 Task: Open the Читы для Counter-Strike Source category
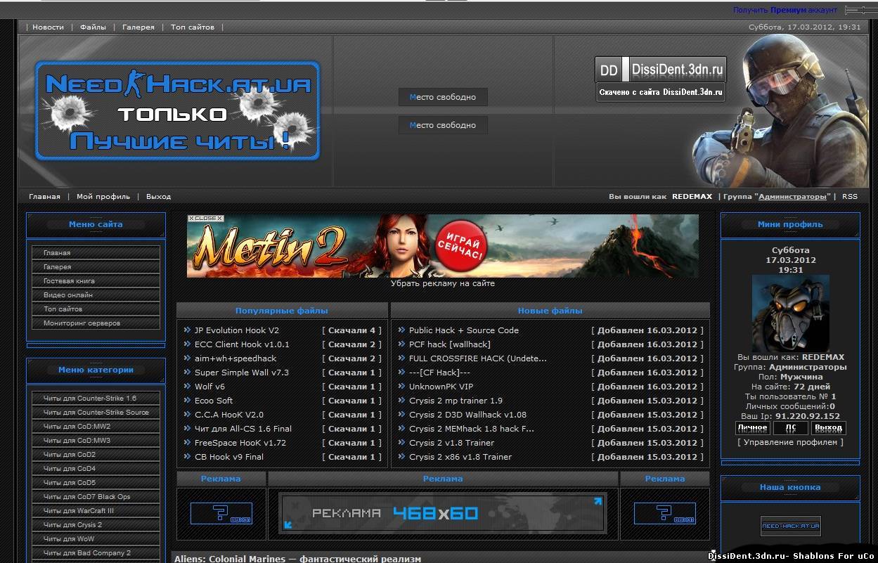96,413
